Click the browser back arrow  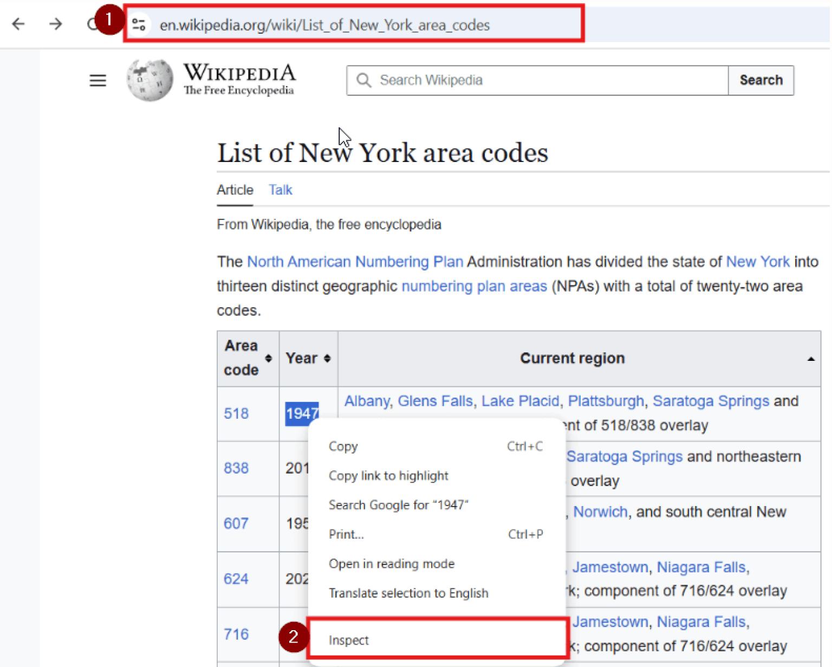[x=18, y=24]
